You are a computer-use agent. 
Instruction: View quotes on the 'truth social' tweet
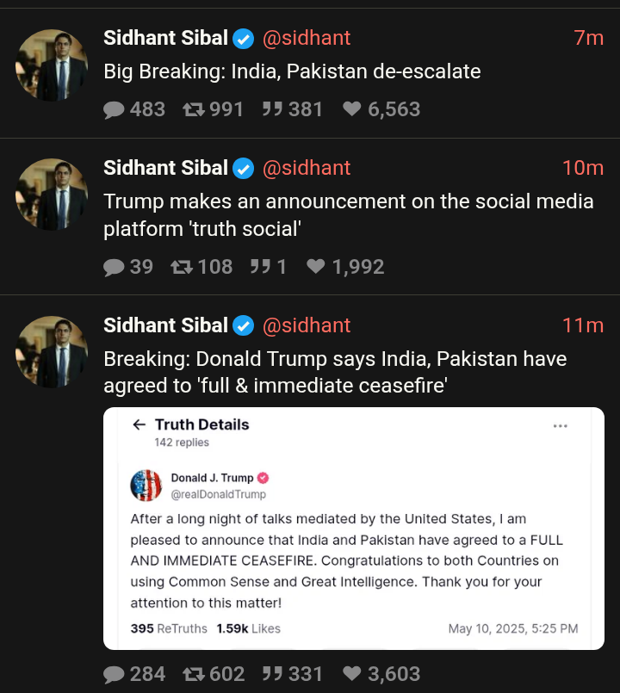pos(269,267)
